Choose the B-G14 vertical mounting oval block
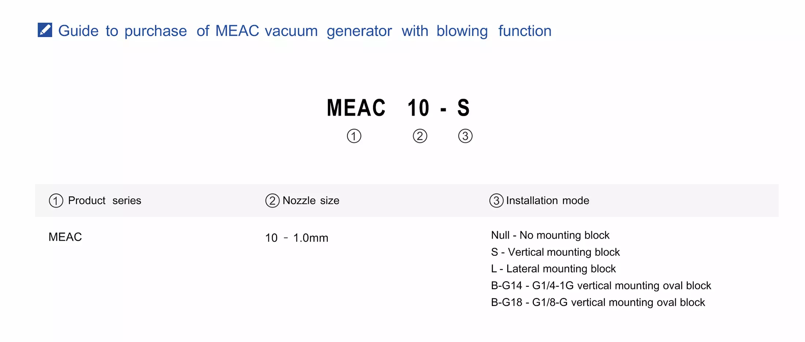Screen dimensions: 805x342 pyautogui.click(x=601, y=286)
